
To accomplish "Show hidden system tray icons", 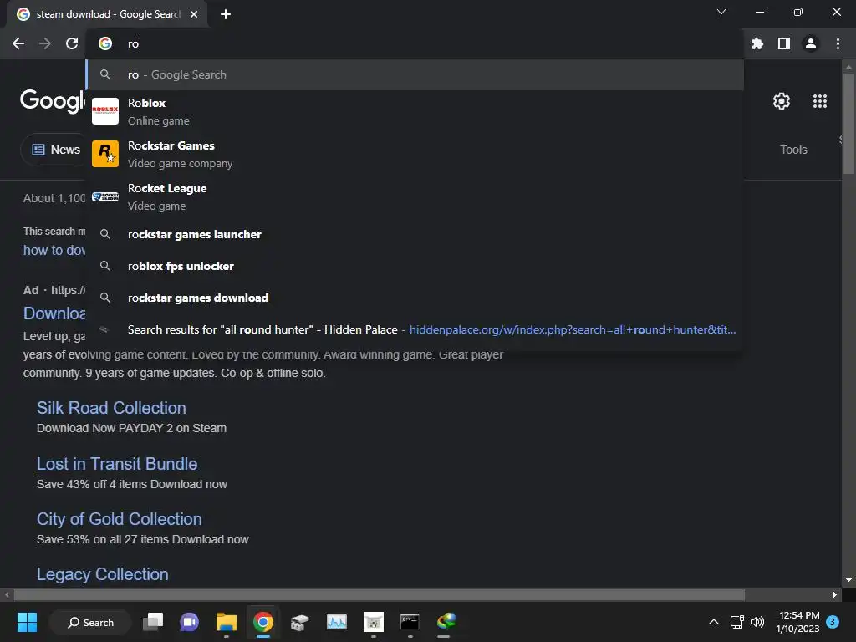I will tap(714, 622).
